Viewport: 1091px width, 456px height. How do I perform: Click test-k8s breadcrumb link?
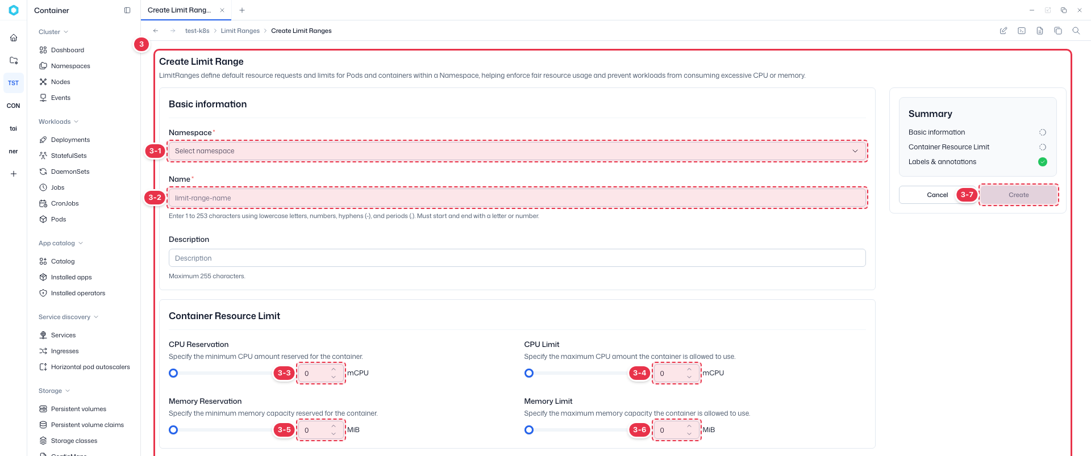pos(197,31)
